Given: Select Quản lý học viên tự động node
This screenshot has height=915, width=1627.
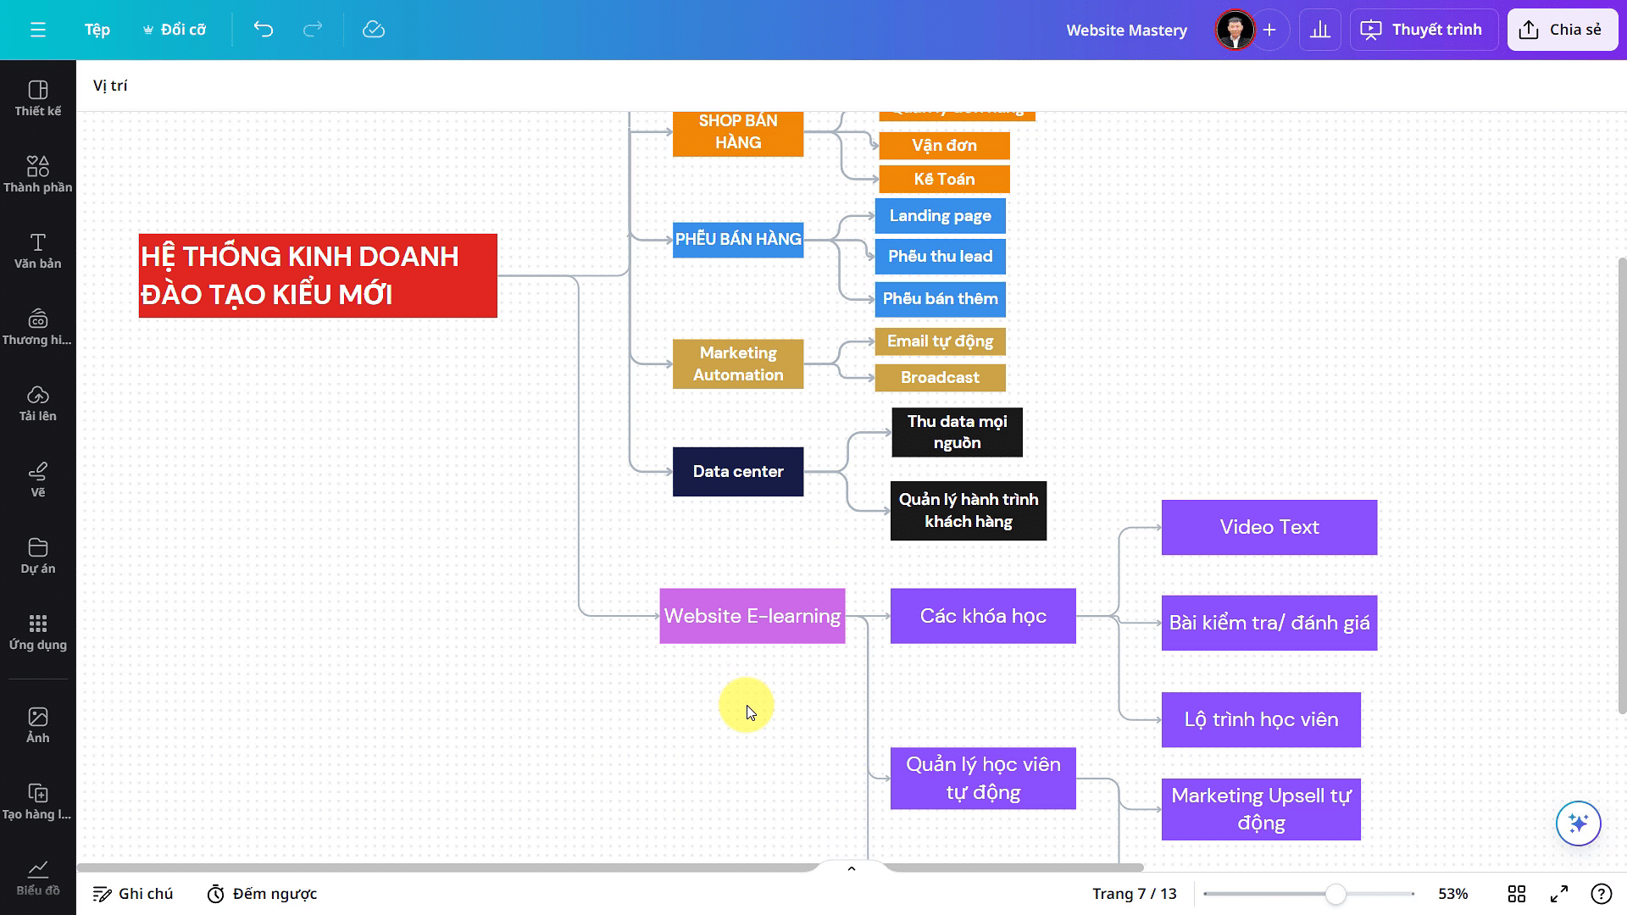Looking at the screenshot, I should click(x=983, y=779).
